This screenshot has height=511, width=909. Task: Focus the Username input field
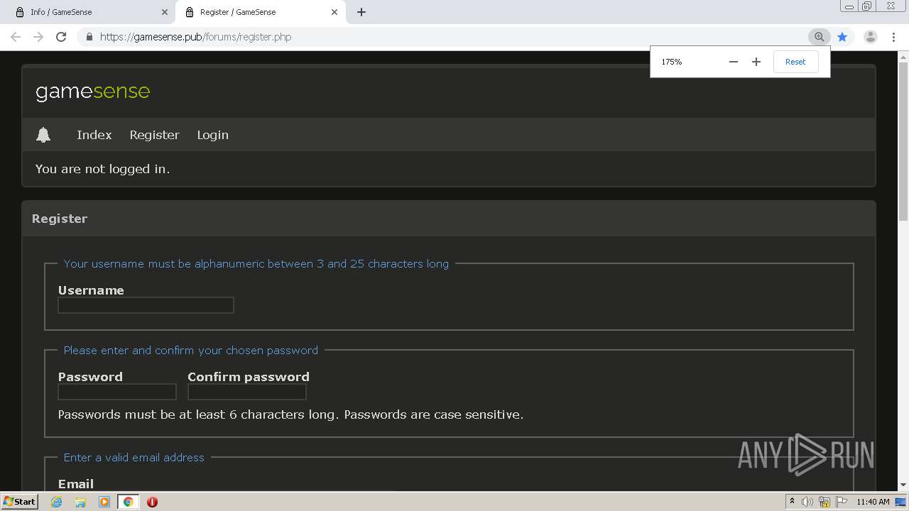pyautogui.click(x=146, y=305)
